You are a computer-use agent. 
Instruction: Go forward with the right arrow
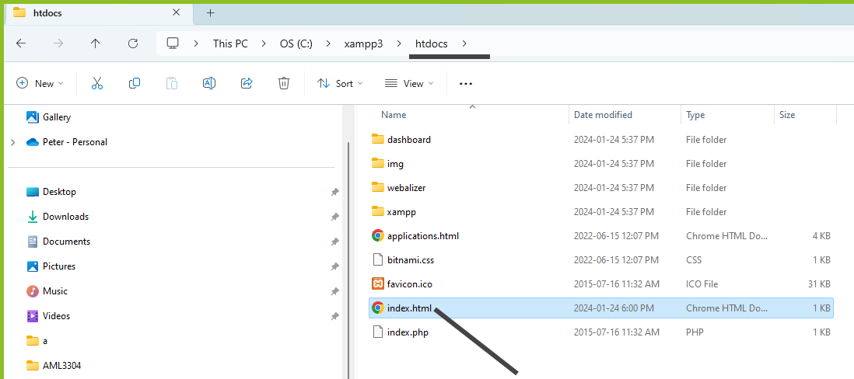coord(58,43)
